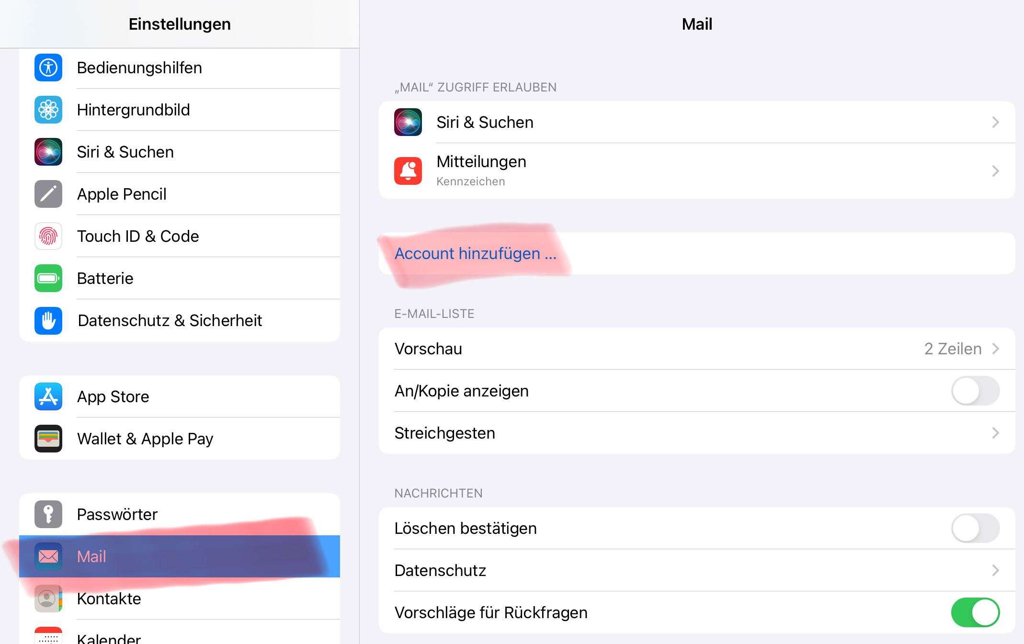Tap the Einstellungen sidebar title

180,24
